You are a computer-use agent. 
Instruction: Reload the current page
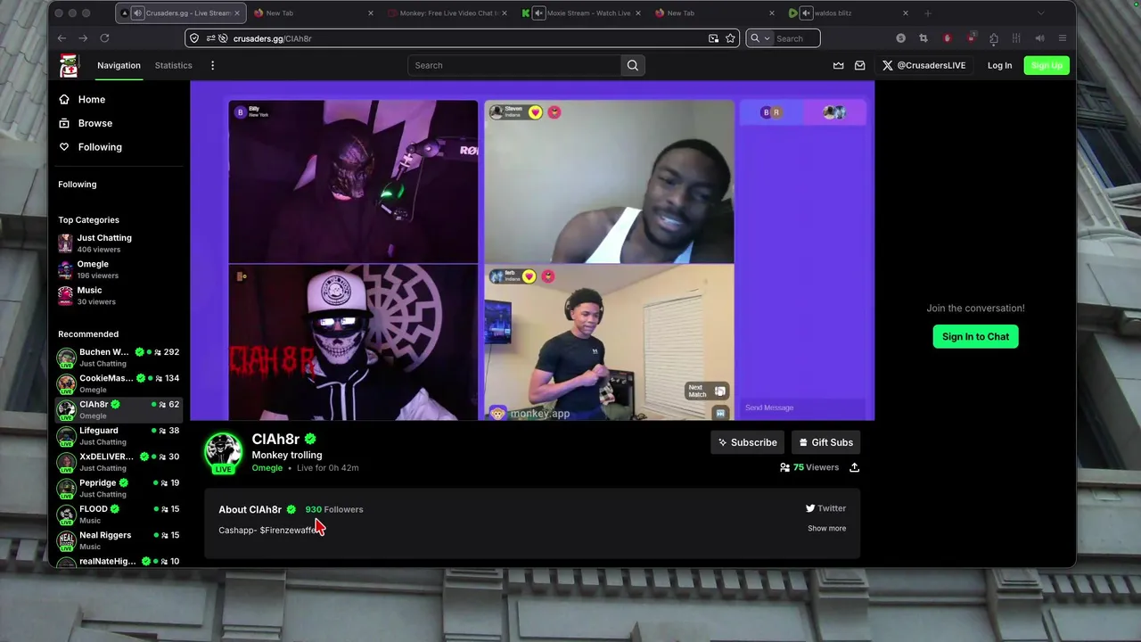click(x=104, y=38)
